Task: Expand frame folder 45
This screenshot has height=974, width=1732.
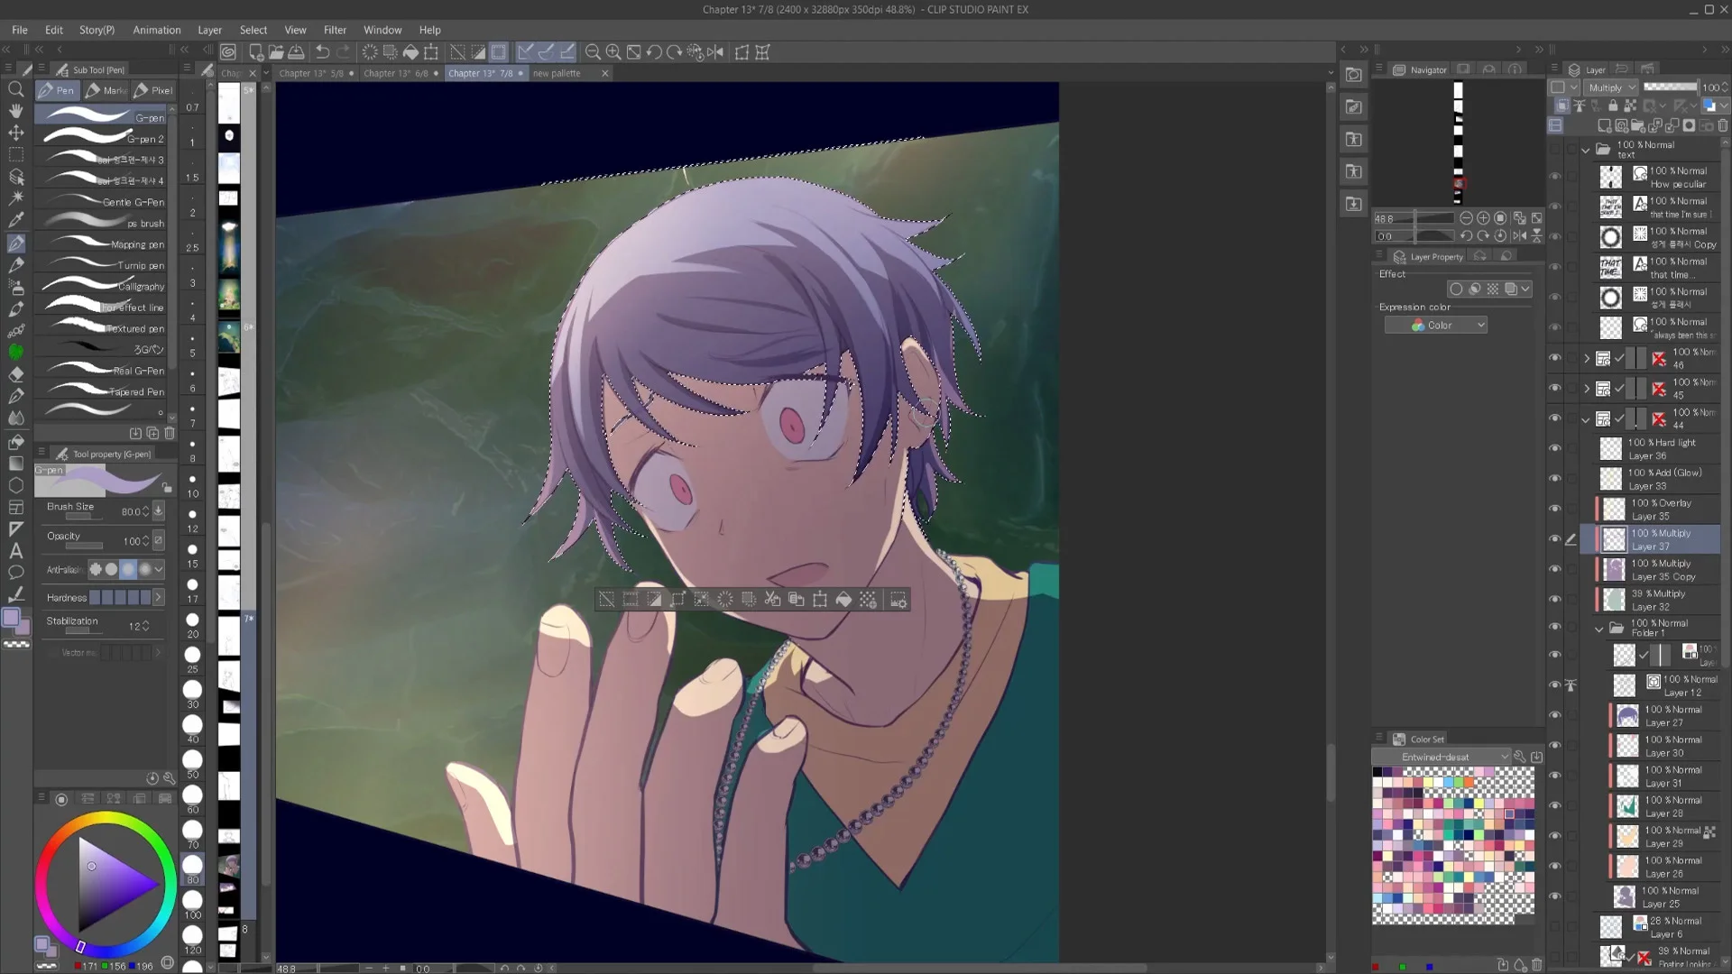Action: pyautogui.click(x=1587, y=389)
